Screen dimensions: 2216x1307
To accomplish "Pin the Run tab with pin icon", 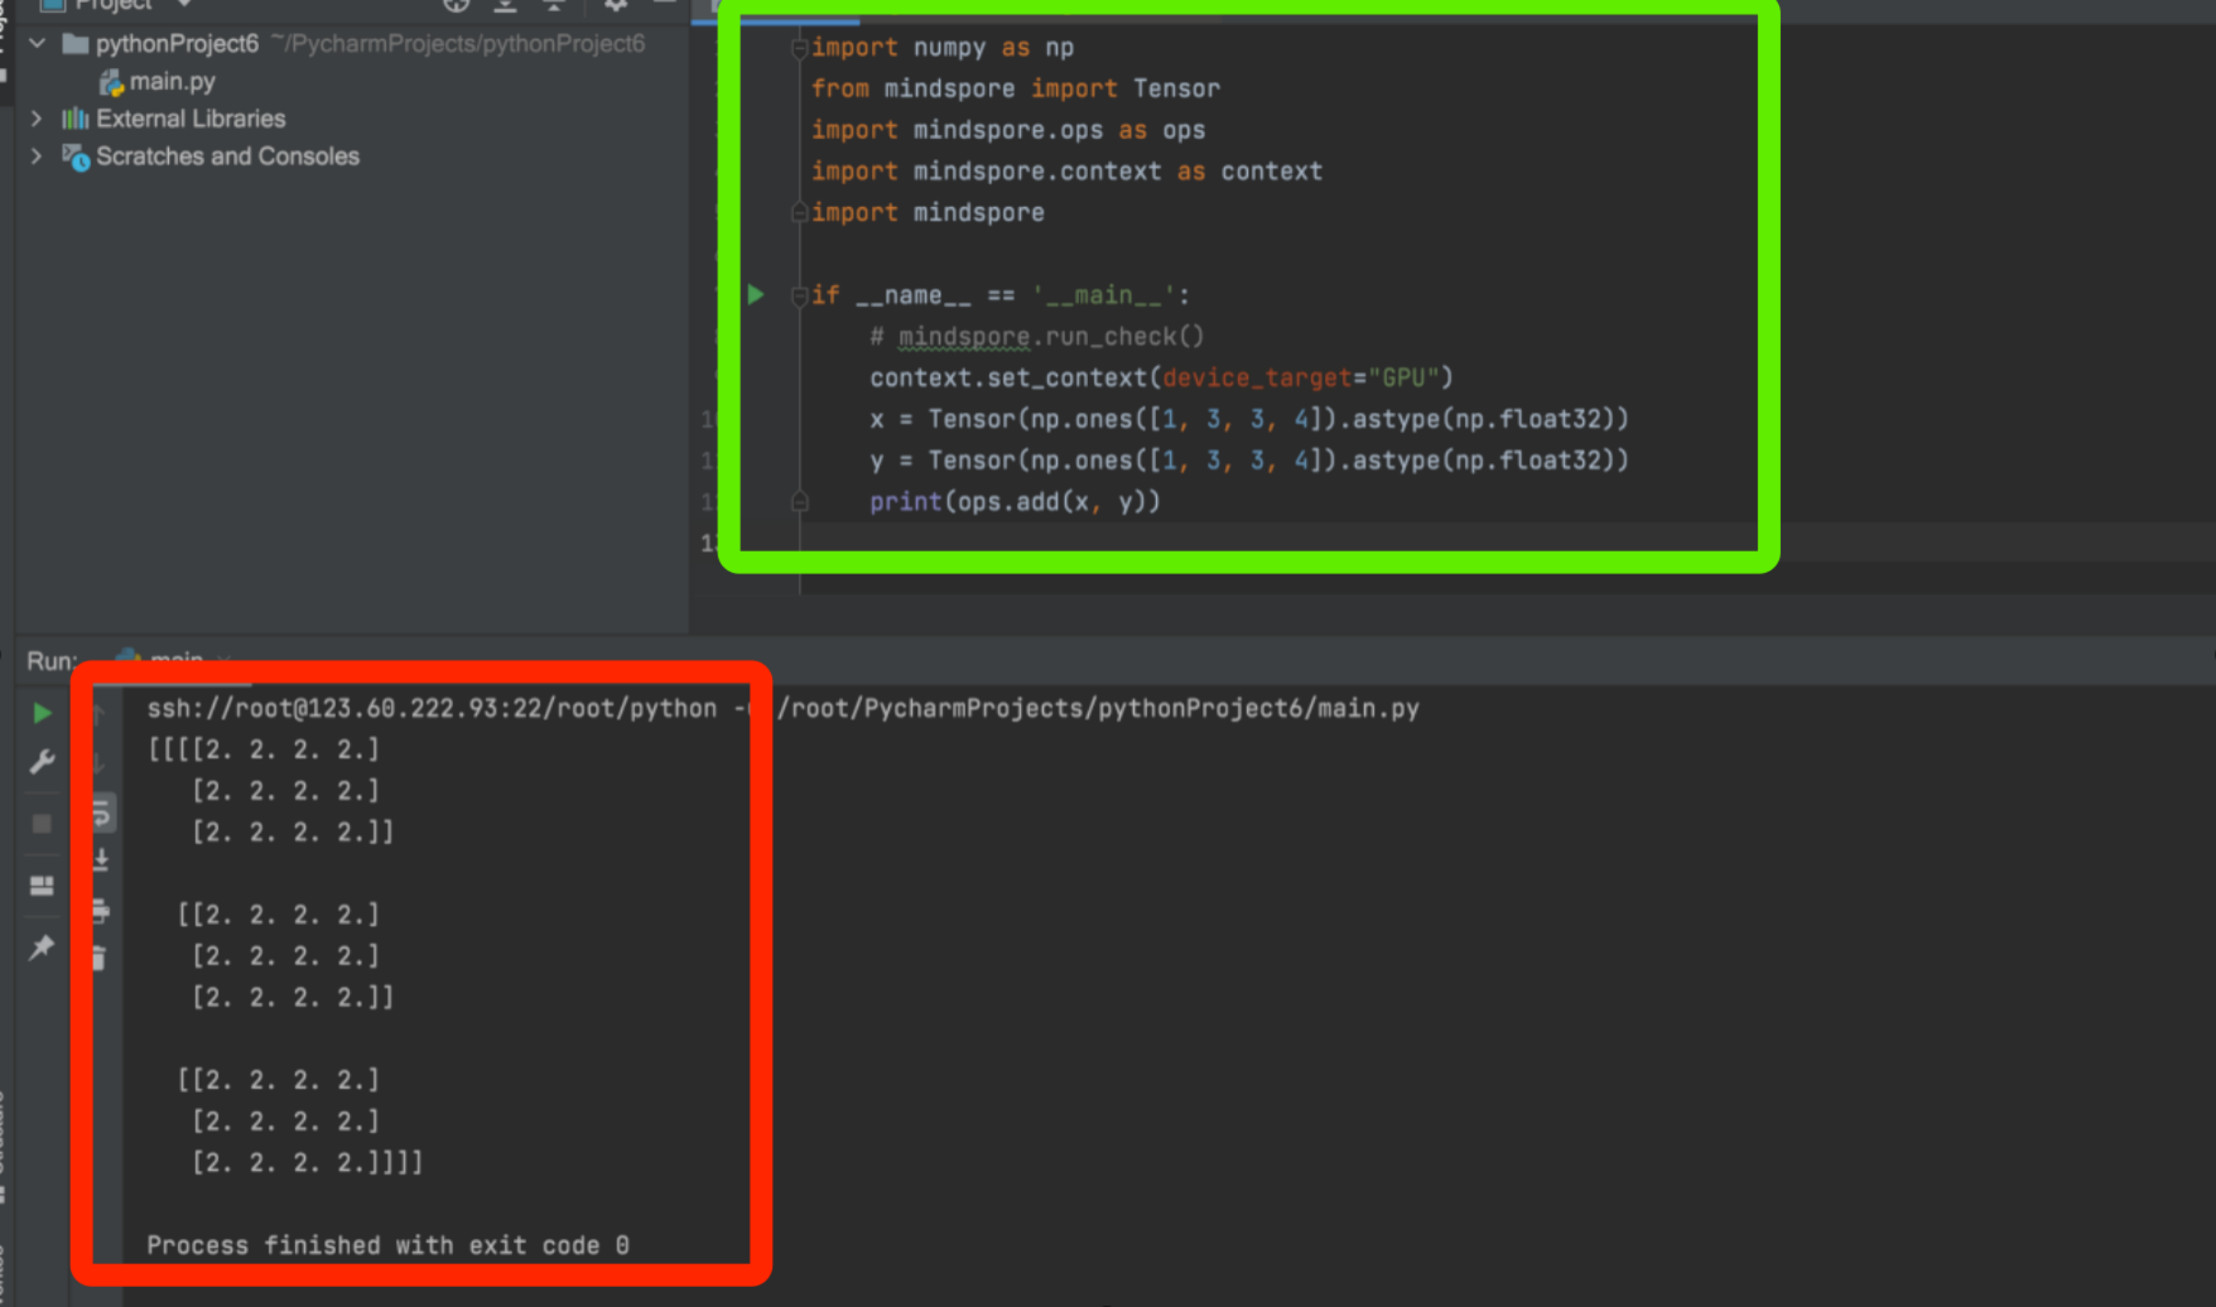I will click(42, 948).
